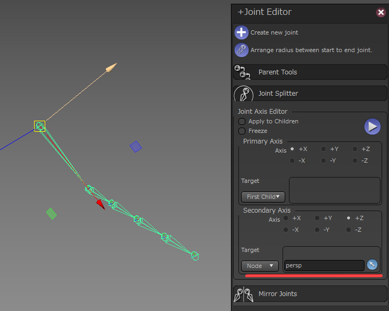Image resolution: width=389 pixels, height=311 pixels.
Task: Click the Arrange radius bone icon
Action: (x=242, y=50)
